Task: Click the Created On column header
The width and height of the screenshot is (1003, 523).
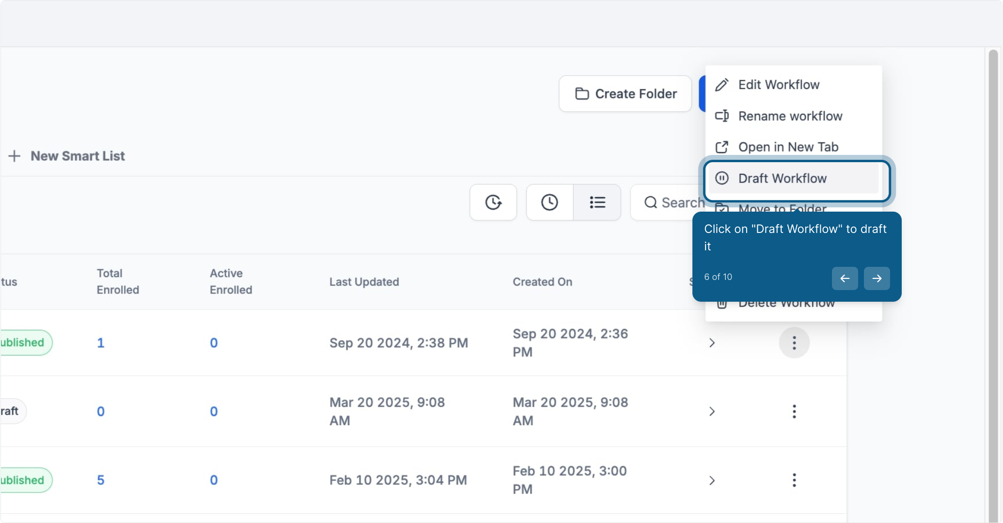Action: pyautogui.click(x=543, y=282)
